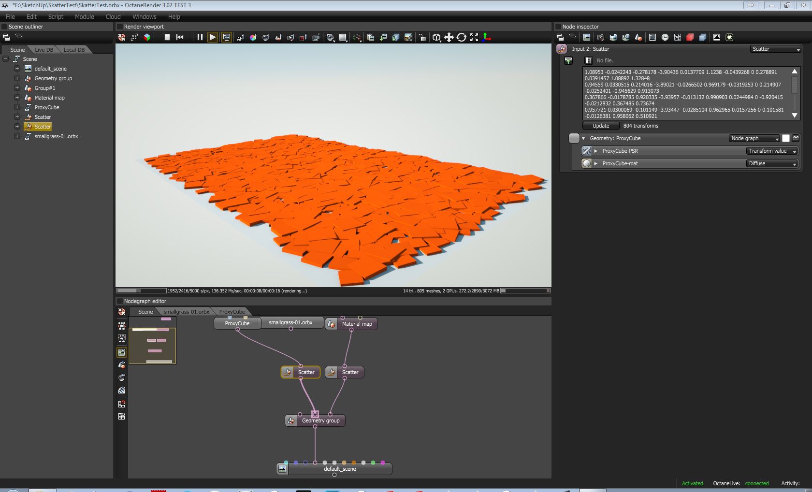The image size is (812, 492).
Task: Switch to the Live DB tab
Action: (44, 50)
